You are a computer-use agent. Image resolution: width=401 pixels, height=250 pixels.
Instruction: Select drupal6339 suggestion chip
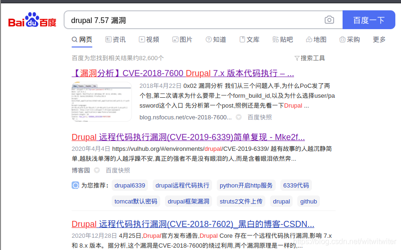coord(130,186)
